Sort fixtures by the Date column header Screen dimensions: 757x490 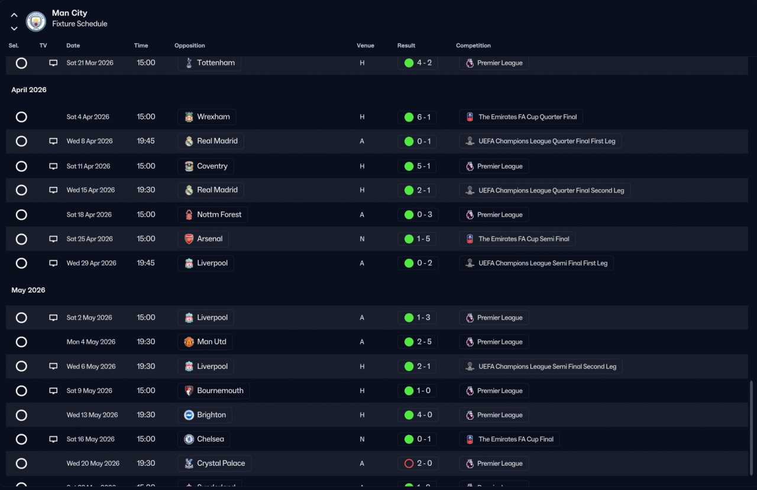[73, 46]
